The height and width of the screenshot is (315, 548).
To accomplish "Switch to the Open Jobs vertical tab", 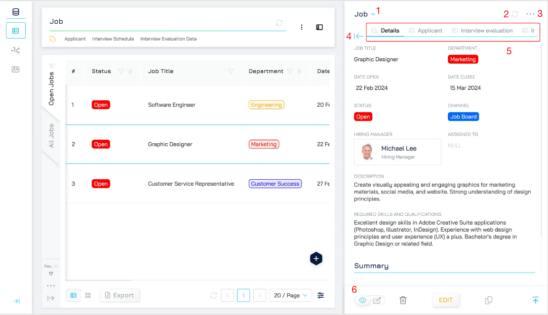I will 51,88.
